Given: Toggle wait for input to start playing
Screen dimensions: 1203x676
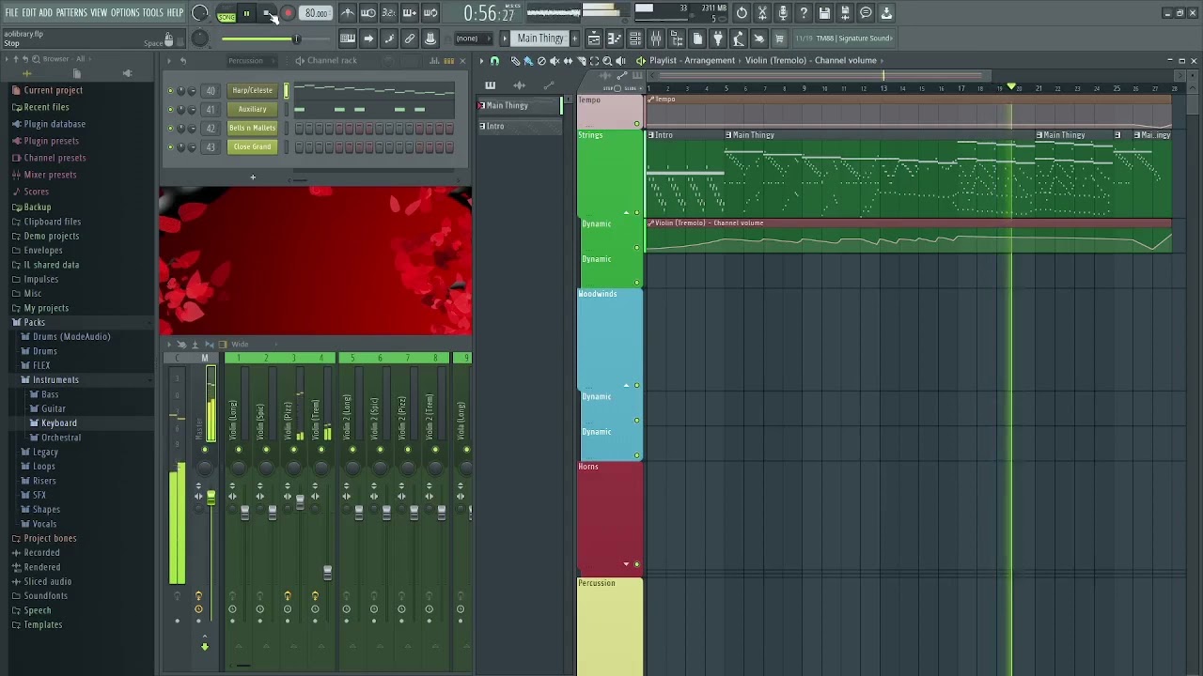Looking at the screenshot, I should [x=368, y=13].
